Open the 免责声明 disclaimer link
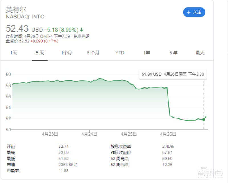Image resolution: width=228 pixels, height=183 pixels. pyautogui.click(x=82, y=36)
